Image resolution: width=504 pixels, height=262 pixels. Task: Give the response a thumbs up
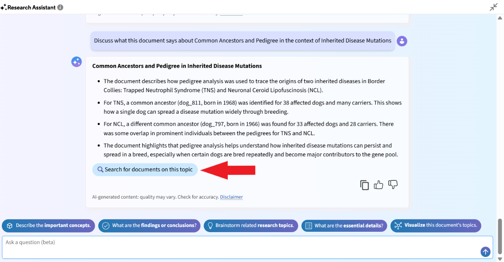(x=378, y=185)
